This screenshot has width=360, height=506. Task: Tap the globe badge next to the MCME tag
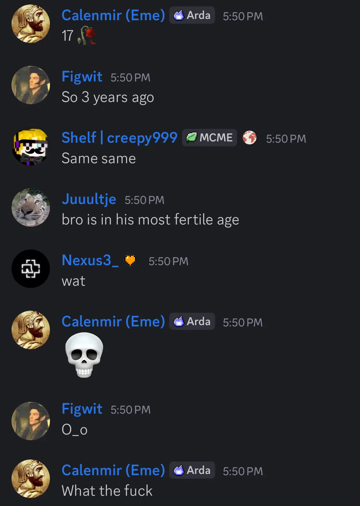(x=249, y=138)
